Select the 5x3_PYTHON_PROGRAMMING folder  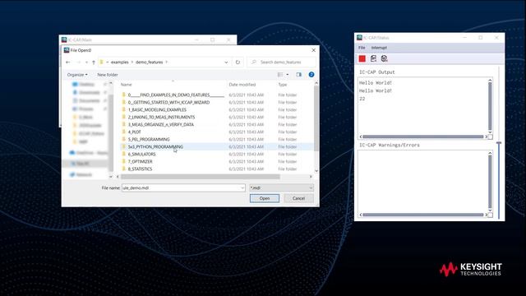click(155, 146)
